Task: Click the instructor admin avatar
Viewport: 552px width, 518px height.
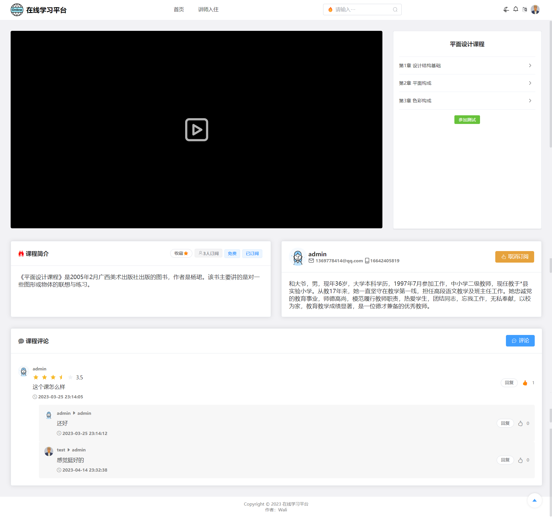Action: point(298,257)
